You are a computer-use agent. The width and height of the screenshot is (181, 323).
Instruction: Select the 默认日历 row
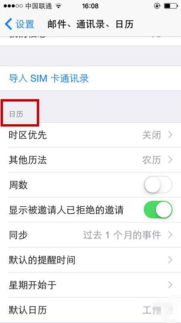pyautogui.click(x=90, y=310)
